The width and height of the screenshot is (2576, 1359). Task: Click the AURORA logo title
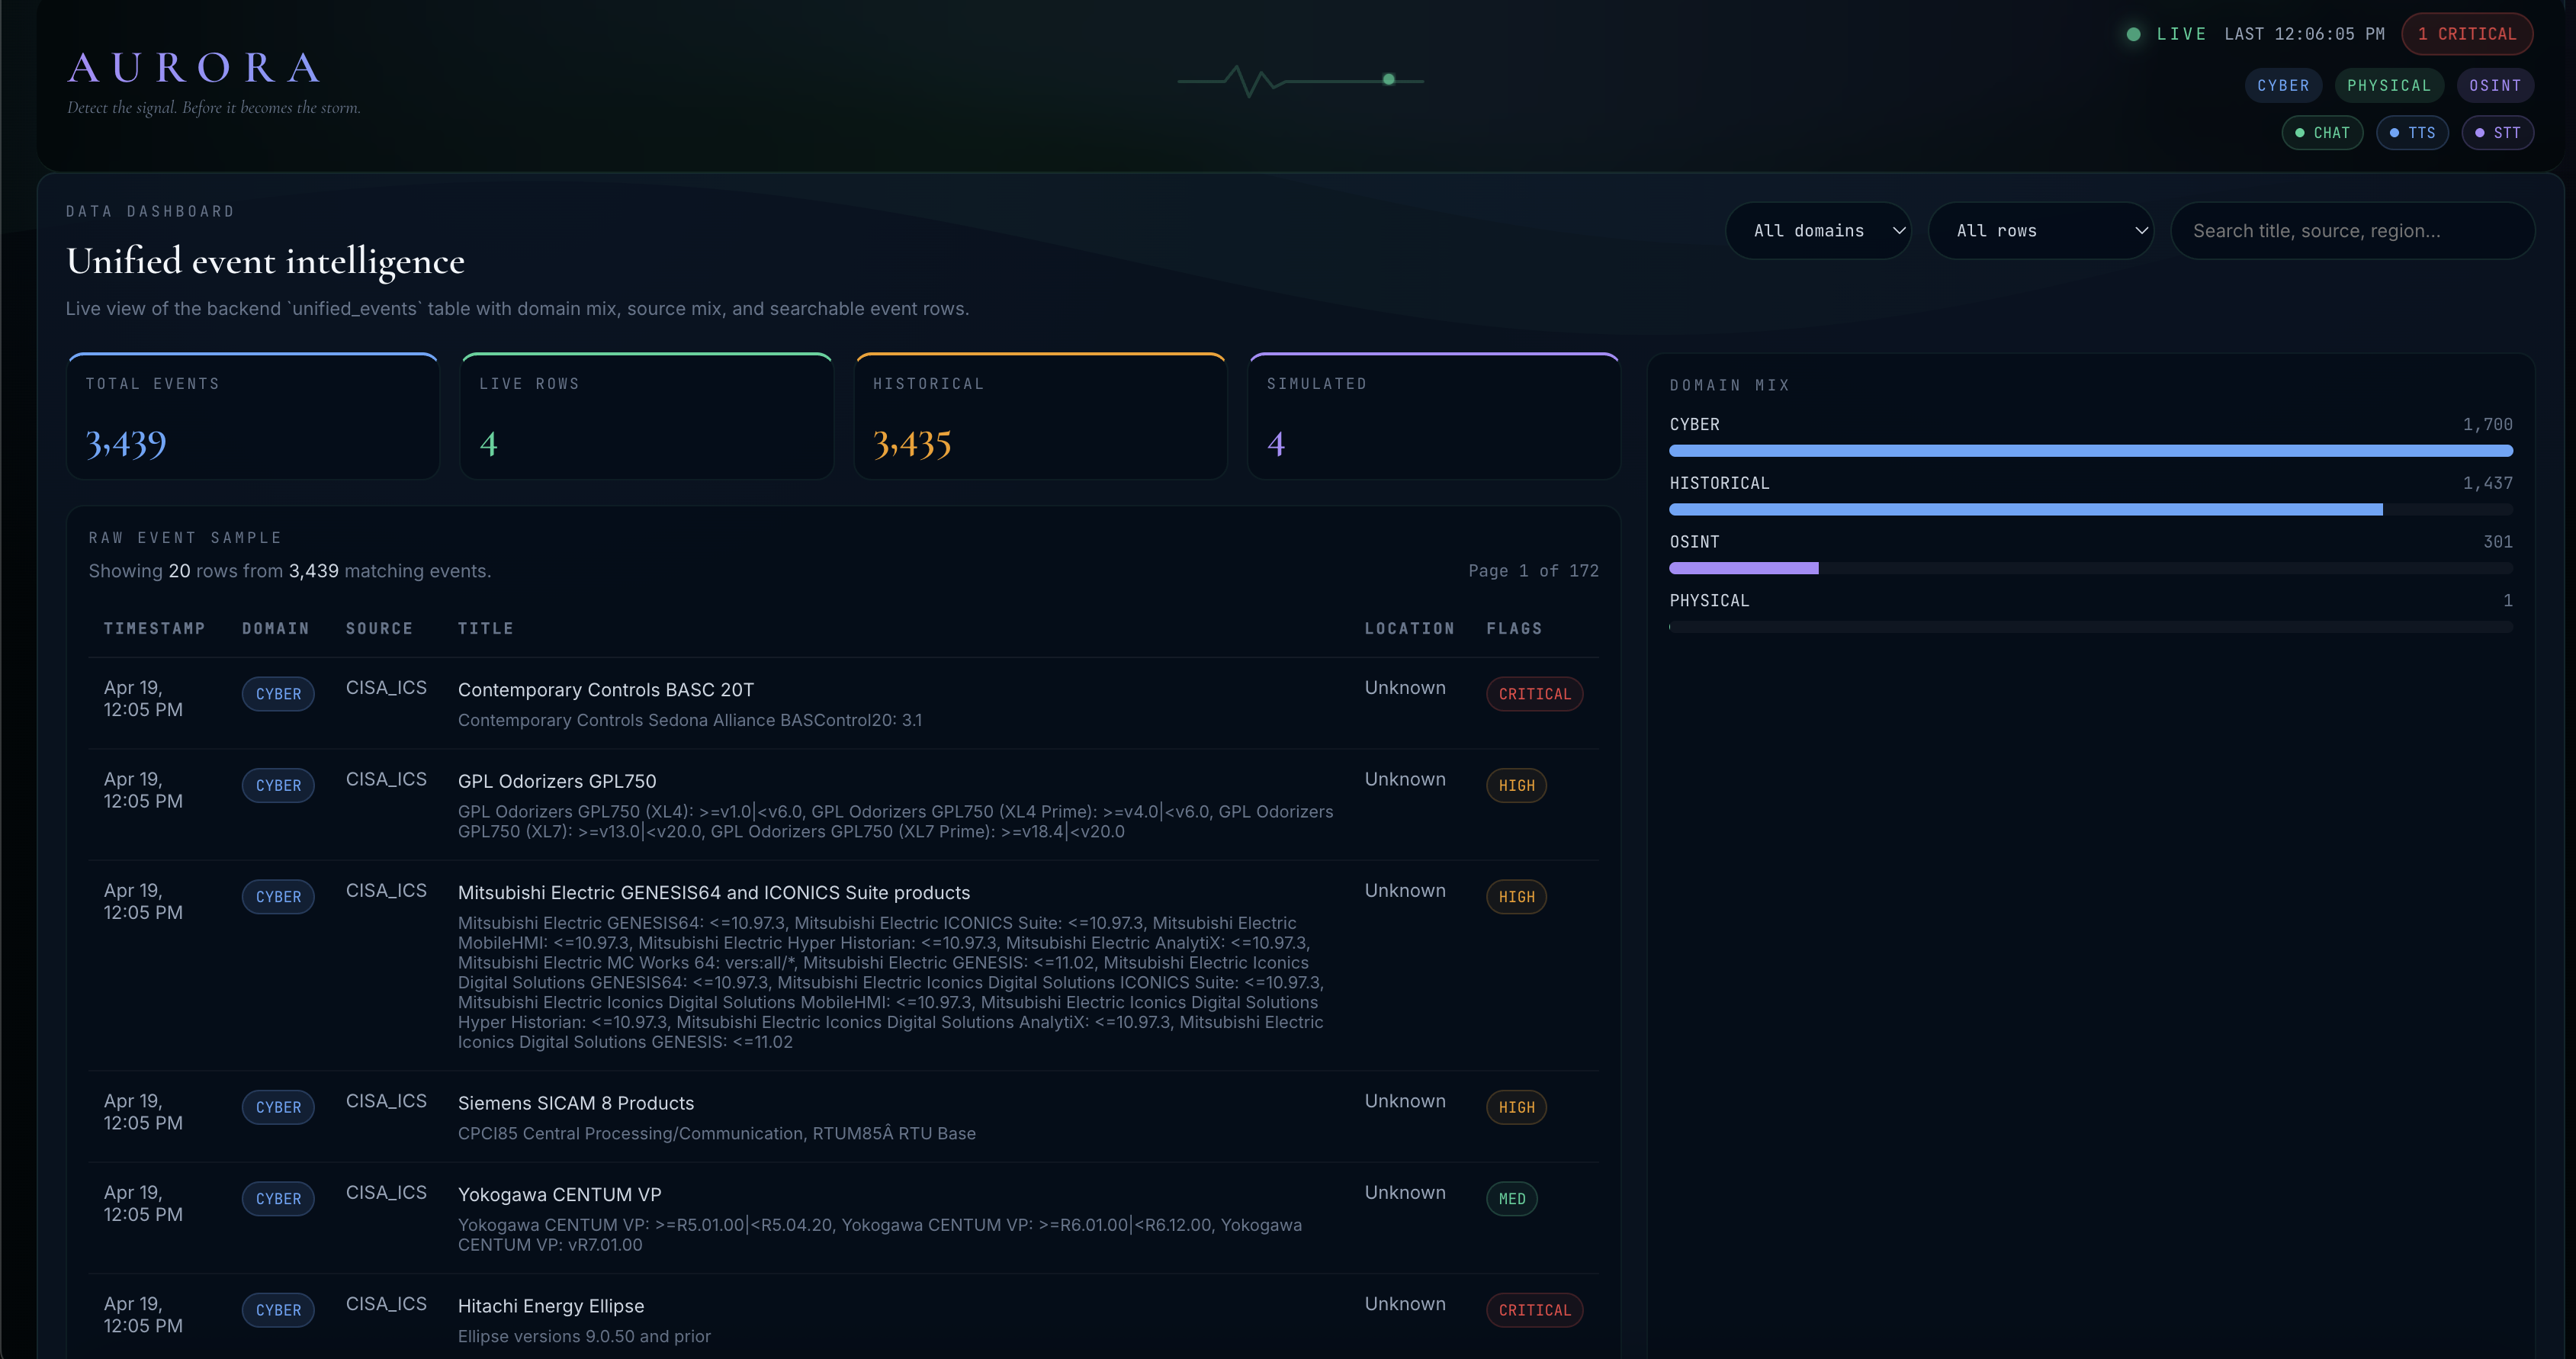pyautogui.click(x=195, y=68)
